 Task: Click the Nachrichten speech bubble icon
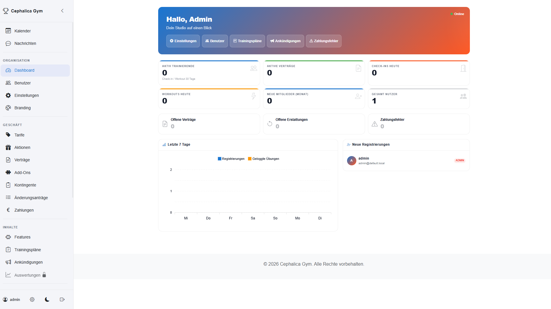(x=8, y=43)
